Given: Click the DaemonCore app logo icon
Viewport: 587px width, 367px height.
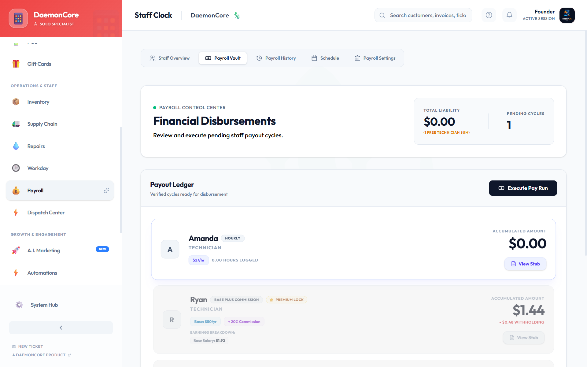Looking at the screenshot, I should pos(18,18).
